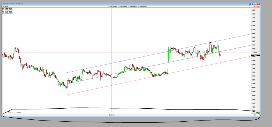Screen dimensions: 272x127
Task: Click the 35109 price label on axis
Action: tap(255, 52)
